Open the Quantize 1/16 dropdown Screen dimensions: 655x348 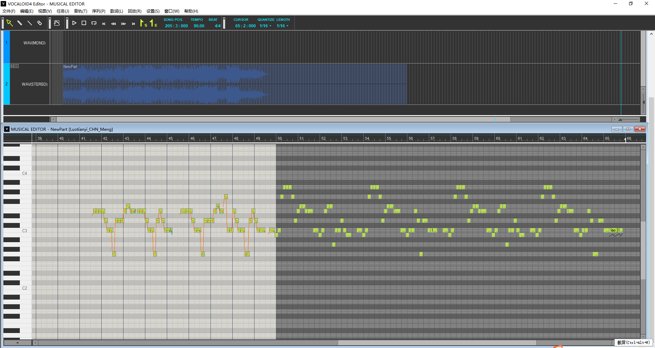click(265, 26)
